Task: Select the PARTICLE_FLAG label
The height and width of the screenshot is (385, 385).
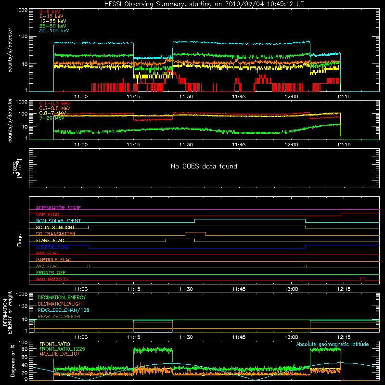Action: [54, 259]
